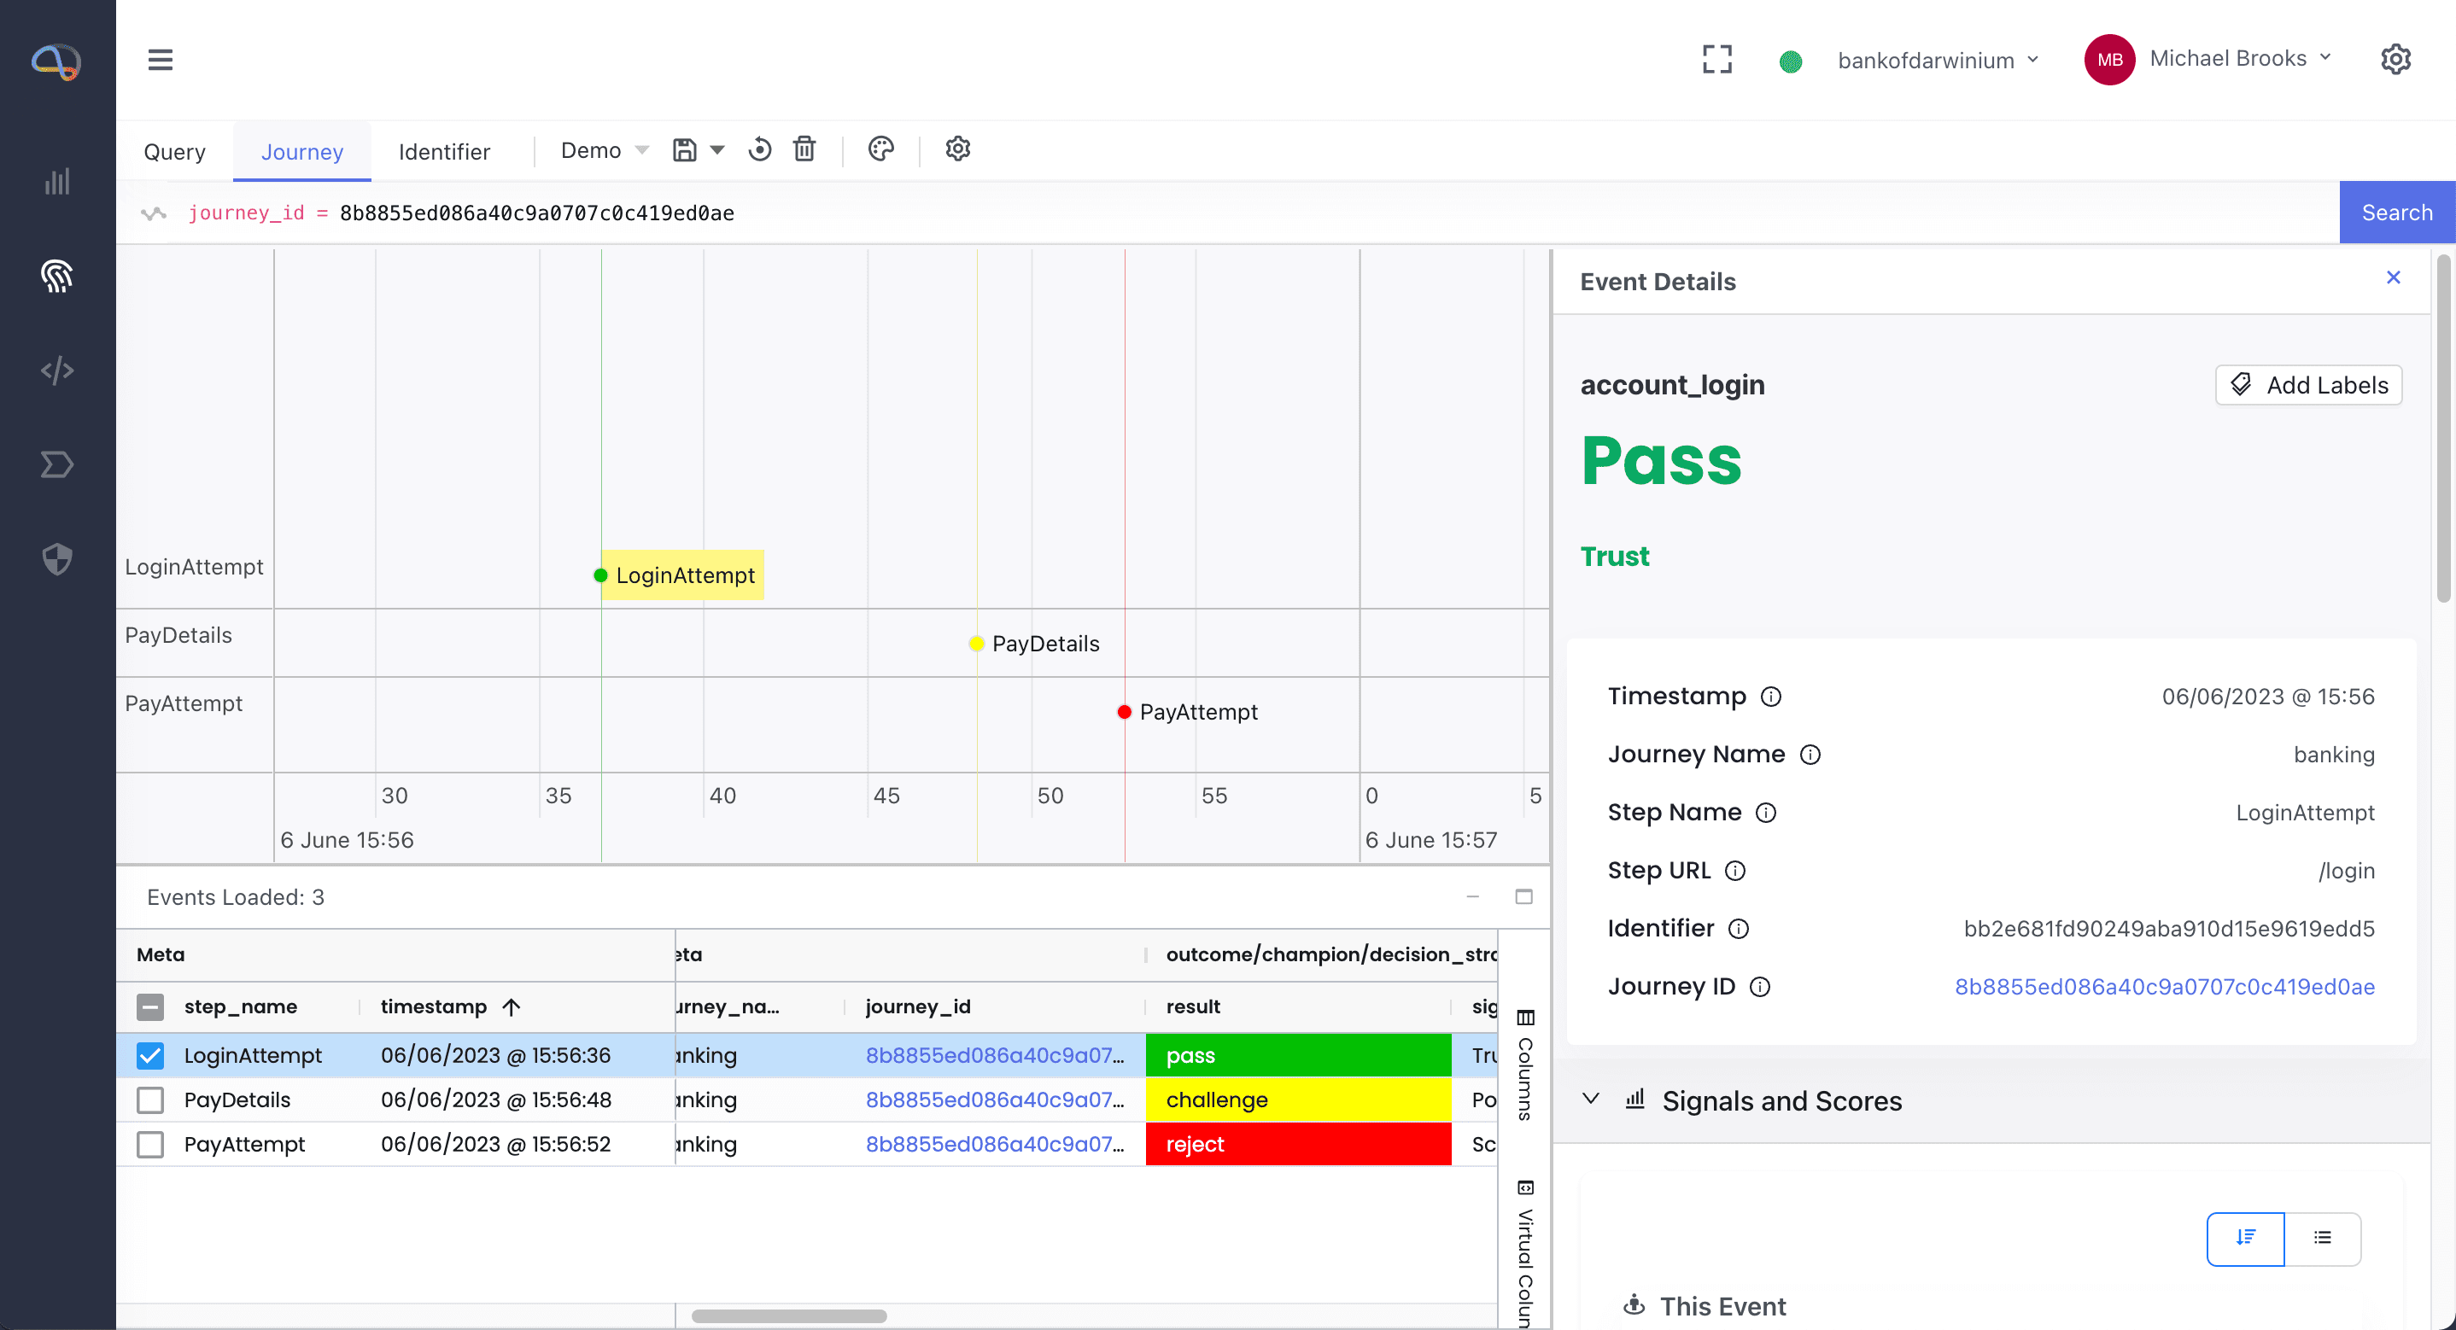Open the code brackets sidebar icon
Screen dimensions: 2456x1330
pos(57,370)
